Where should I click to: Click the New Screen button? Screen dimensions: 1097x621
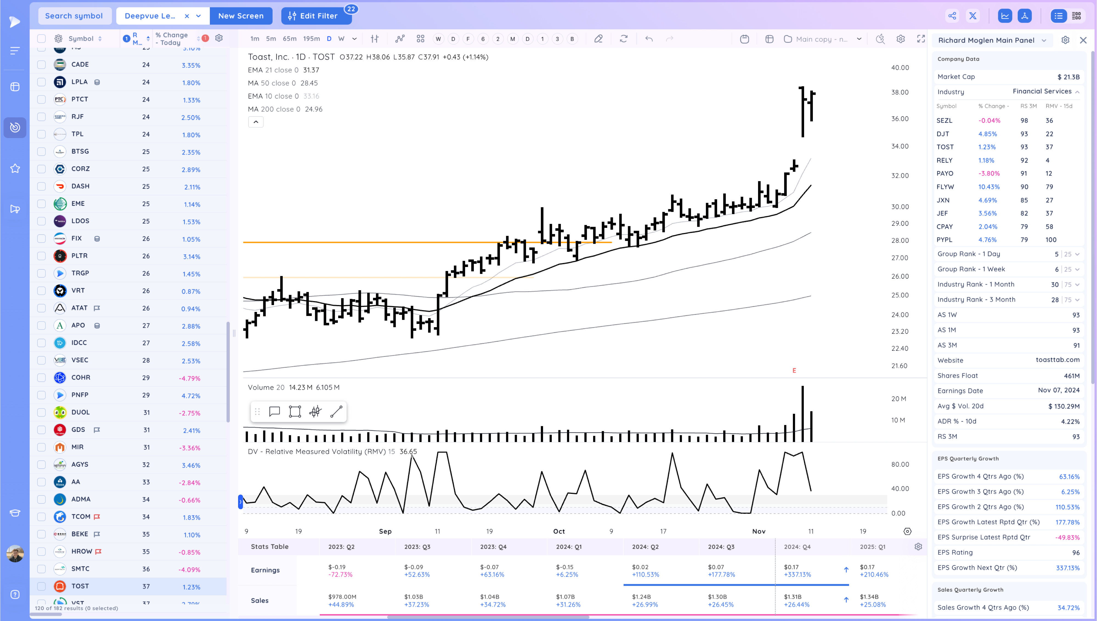tap(241, 16)
